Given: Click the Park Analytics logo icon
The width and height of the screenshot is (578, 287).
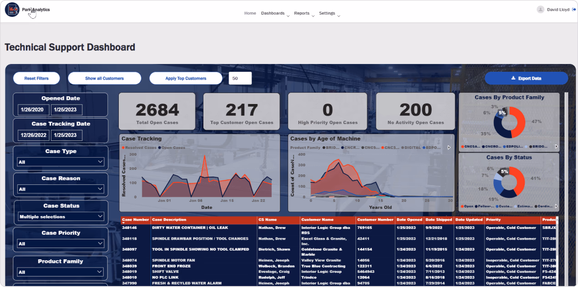Looking at the screenshot, I should [x=11, y=9].
